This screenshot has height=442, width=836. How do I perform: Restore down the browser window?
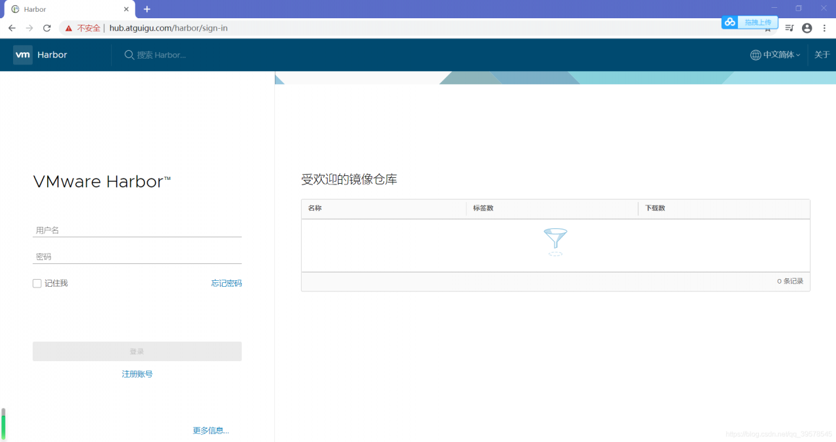click(x=799, y=8)
